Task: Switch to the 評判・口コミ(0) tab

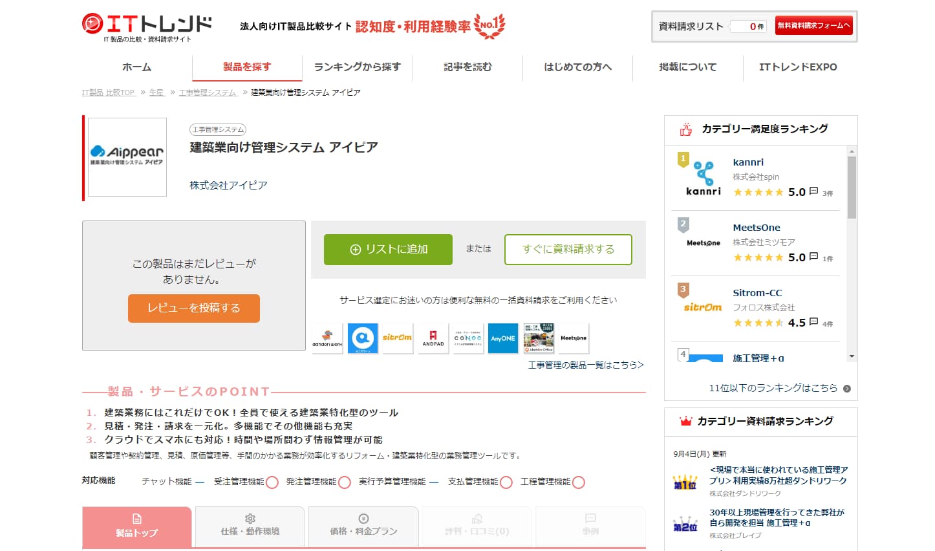Action: point(477,526)
